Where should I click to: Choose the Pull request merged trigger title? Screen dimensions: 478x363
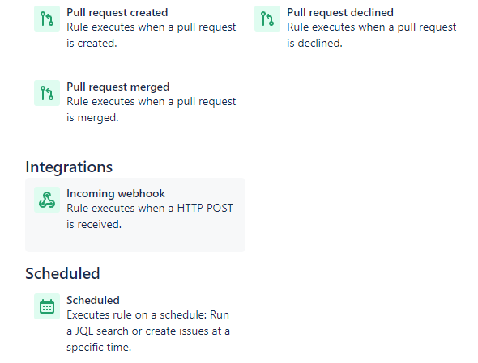click(x=118, y=87)
